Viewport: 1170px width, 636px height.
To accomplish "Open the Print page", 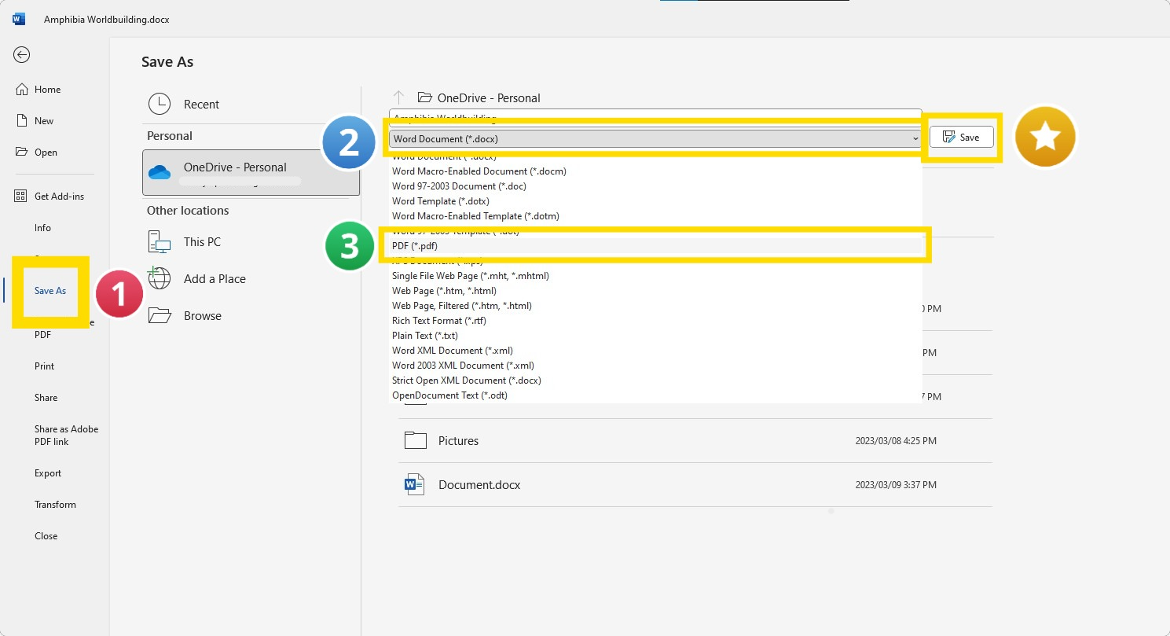I will click(x=44, y=366).
